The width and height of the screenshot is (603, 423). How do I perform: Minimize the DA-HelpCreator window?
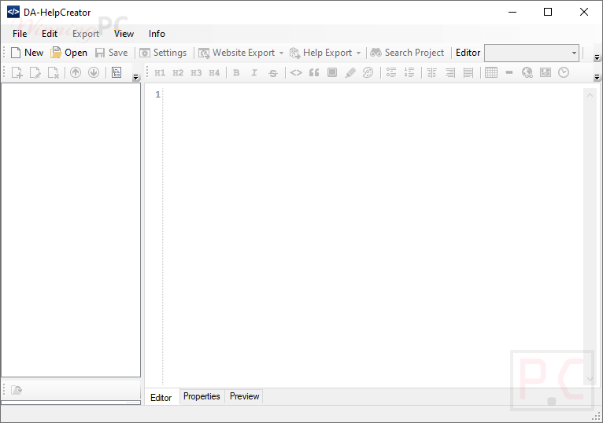click(512, 13)
